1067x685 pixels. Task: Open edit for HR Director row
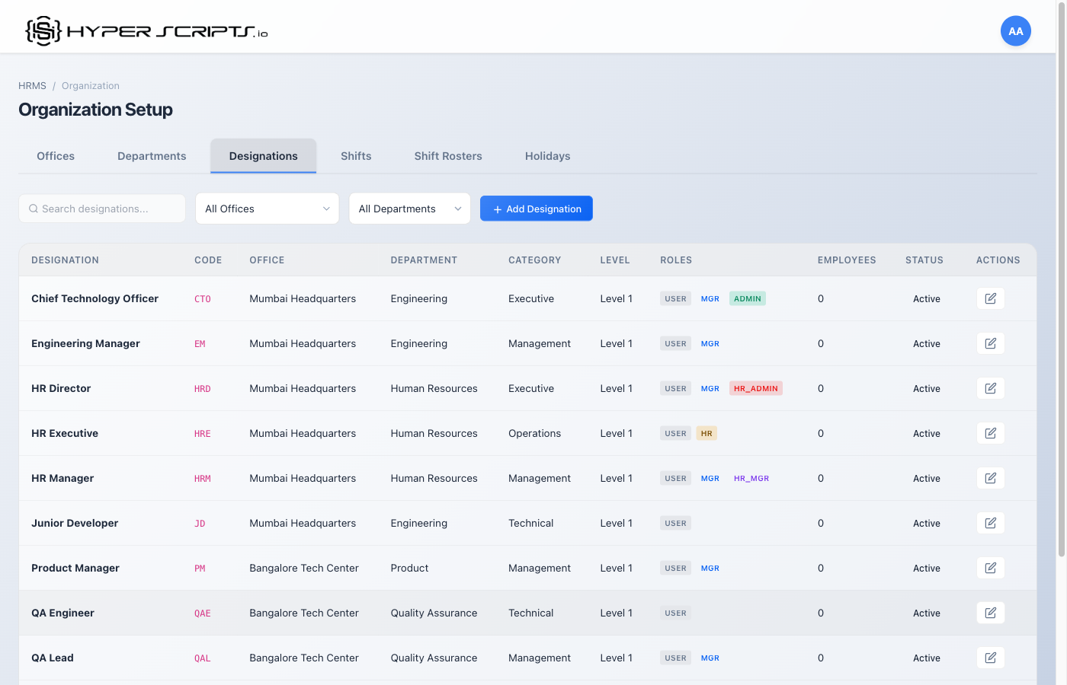[990, 388]
